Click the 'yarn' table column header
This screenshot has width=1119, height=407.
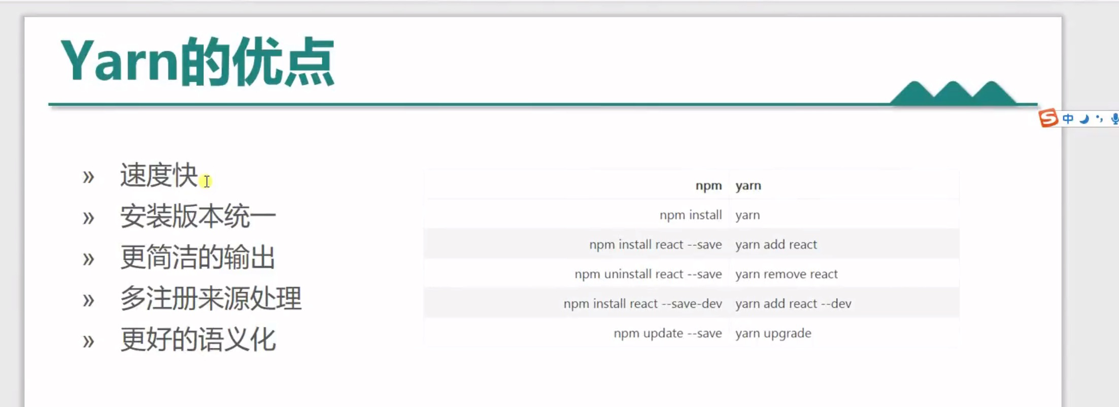(x=748, y=186)
